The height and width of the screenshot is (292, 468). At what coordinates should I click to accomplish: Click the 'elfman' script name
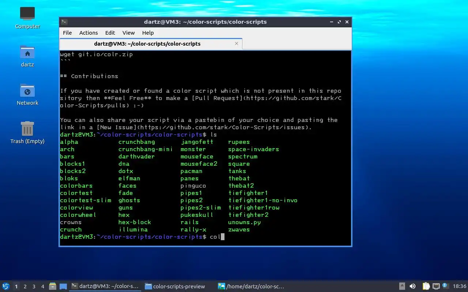pyautogui.click(x=129, y=178)
